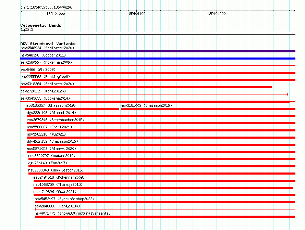This screenshot has width=305, height=230.
Task: Click the 185404200 ruler coordinate
Action: point(216,14)
